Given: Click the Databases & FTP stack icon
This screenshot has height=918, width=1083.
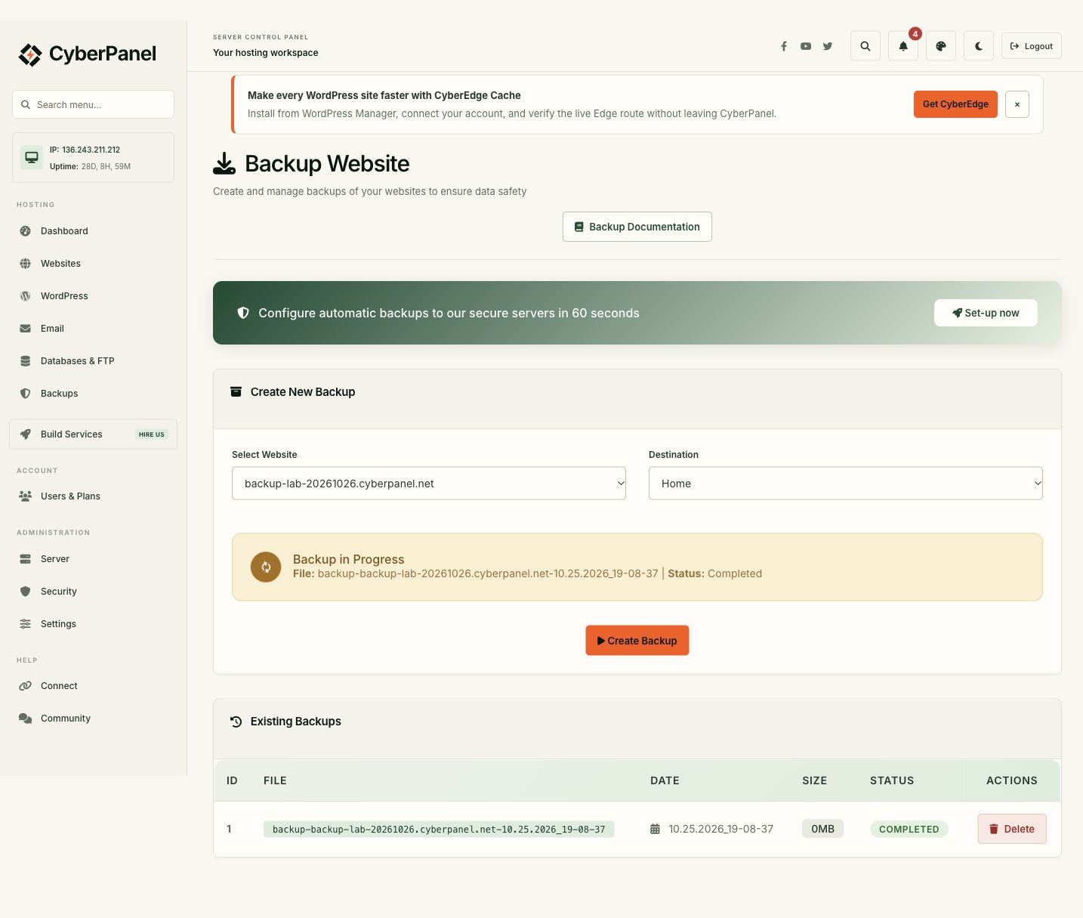Looking at the screenshot, I should (26, 361).
